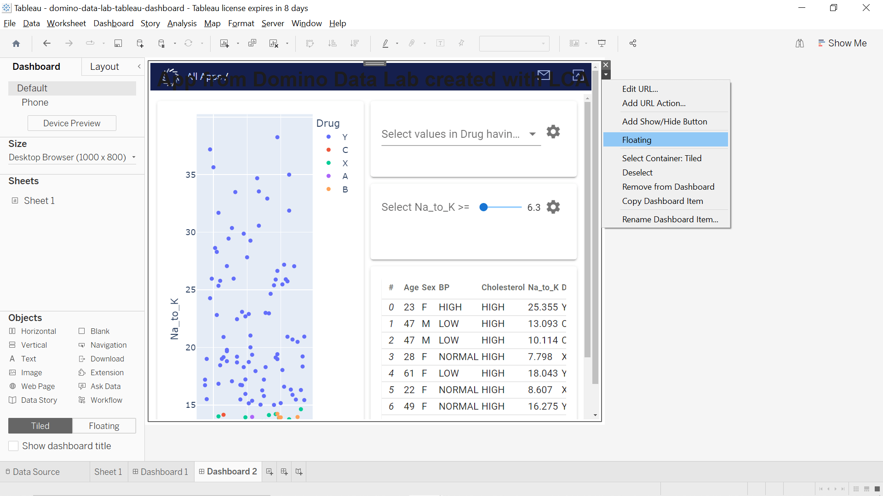Image resolution: width=883 pixels, height=496 pixels.
Task: Enable the Show dashboard title checkbox
Action: (13, 445)
